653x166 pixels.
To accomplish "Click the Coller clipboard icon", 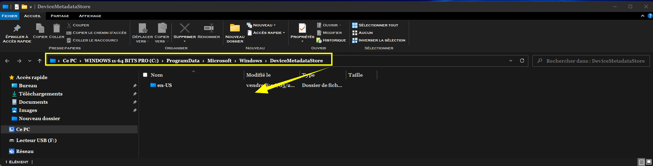I will coord(57,28).
